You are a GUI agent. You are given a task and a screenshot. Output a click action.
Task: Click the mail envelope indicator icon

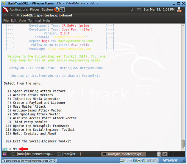click(139, 10)
